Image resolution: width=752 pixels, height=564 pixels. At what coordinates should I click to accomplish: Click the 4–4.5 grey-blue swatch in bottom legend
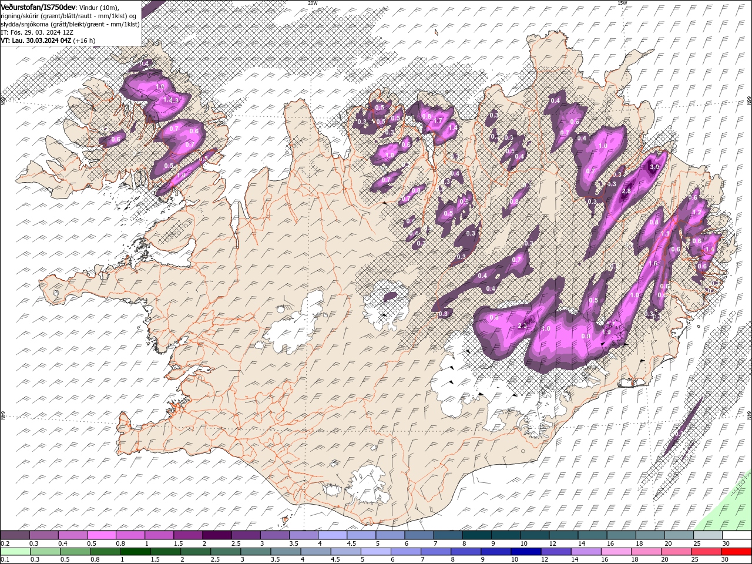pos(316,552)
